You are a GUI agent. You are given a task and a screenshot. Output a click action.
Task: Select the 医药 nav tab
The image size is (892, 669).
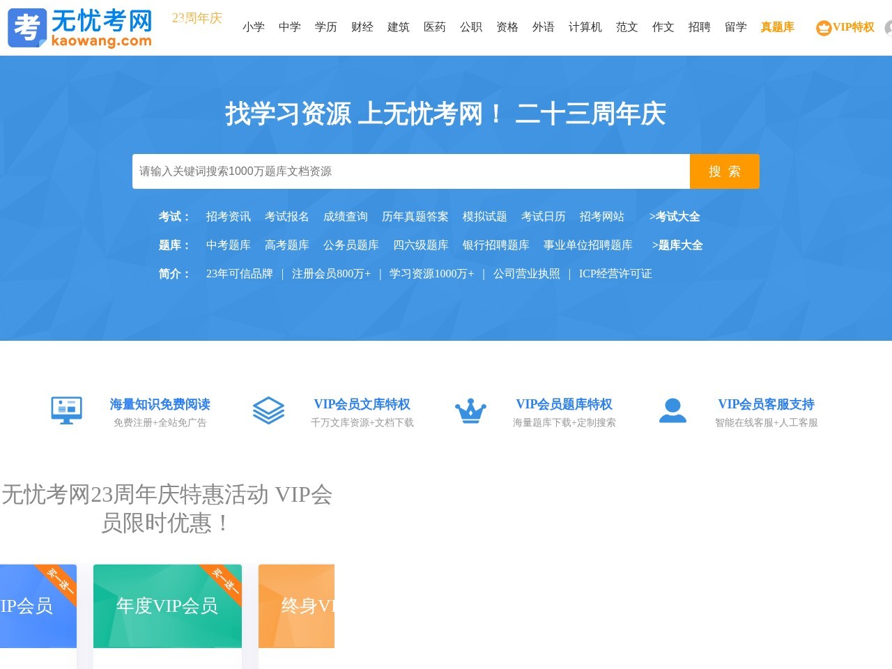435,28
